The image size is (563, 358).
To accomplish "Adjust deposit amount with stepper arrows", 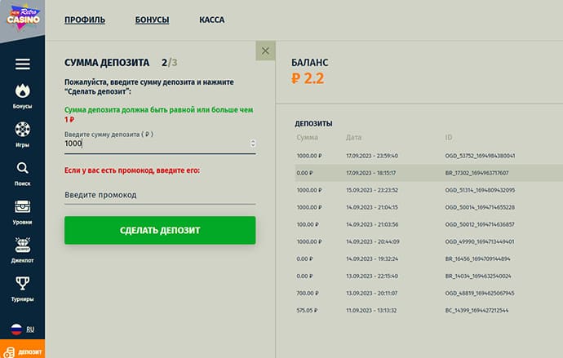I will point(252,144).
